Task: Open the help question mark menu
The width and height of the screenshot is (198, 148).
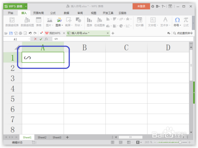Action: [x=163, y=6]
